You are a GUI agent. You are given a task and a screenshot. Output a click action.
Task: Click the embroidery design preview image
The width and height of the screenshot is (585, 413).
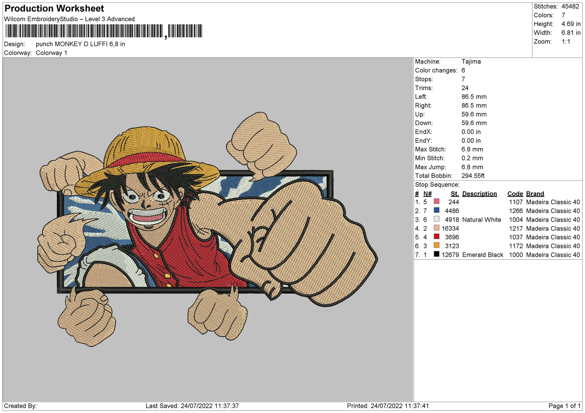point(208,229)
